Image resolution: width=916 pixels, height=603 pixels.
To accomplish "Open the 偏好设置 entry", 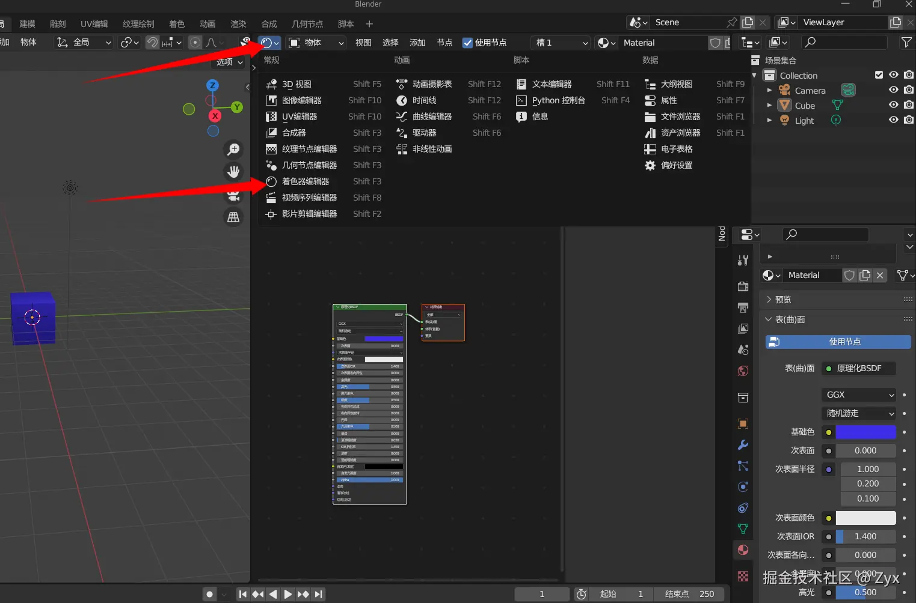I will click(x=677, y=165).
